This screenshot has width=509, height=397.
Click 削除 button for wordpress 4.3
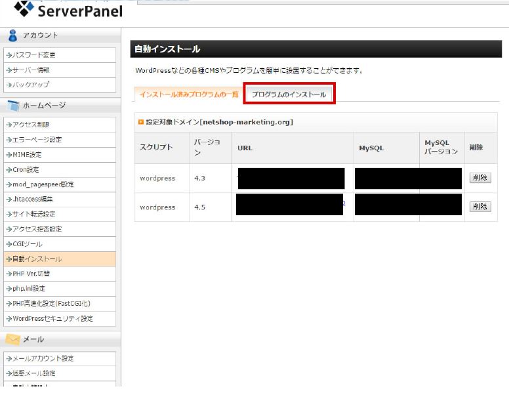tap(480, 178)
